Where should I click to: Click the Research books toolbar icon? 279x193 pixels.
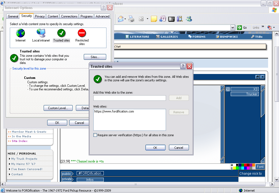click(x=180, y=19)
